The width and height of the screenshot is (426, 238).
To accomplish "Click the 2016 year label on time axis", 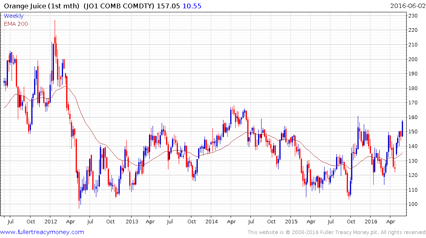I will tap(371, 221).
